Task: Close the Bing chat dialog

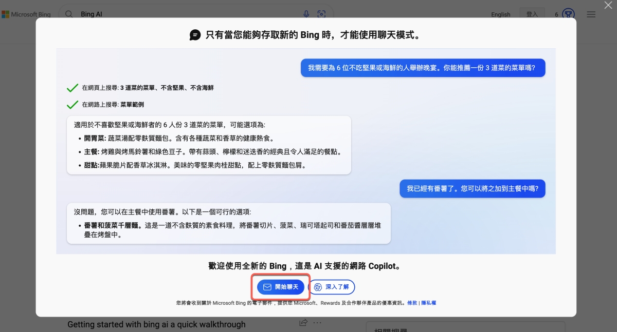Action: coord(608,5)
